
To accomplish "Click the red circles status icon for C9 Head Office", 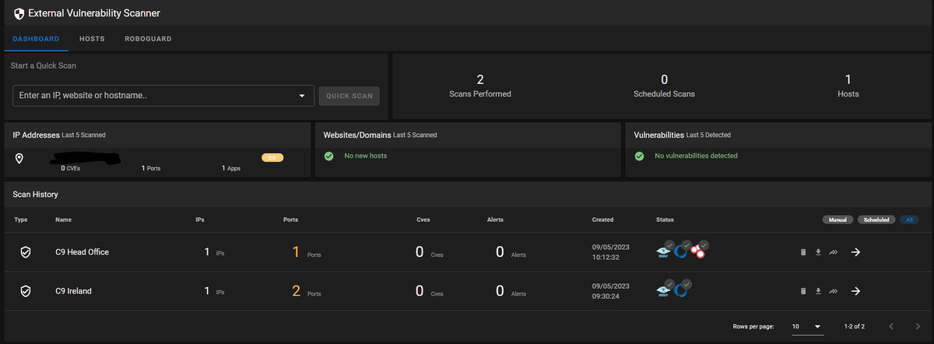I will (699, 250).
